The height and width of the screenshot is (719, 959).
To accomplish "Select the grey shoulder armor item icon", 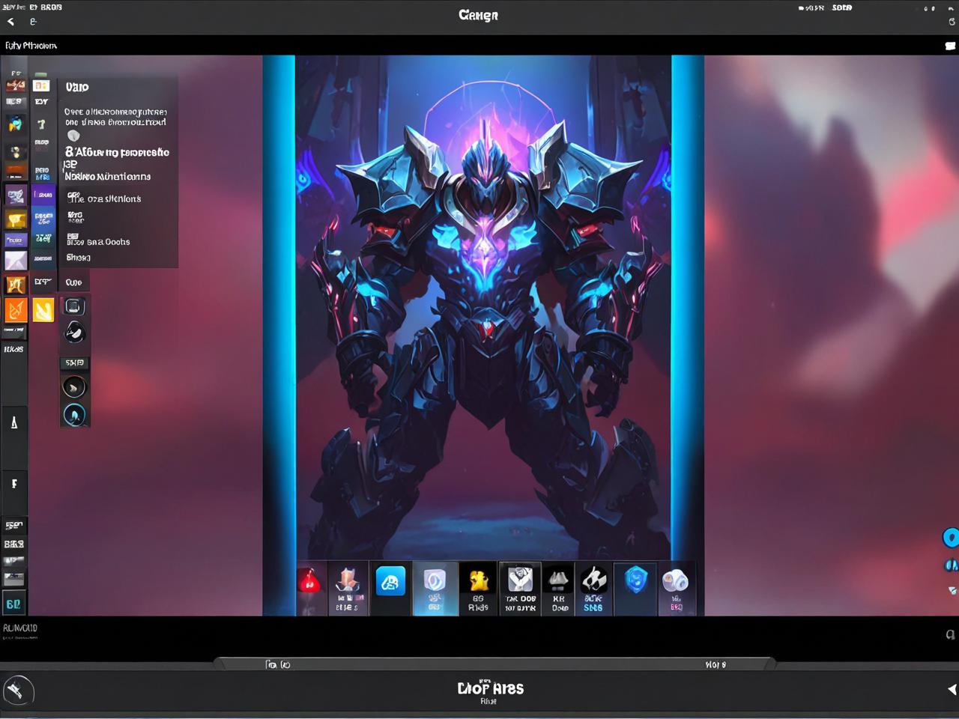I will (559, 580).
